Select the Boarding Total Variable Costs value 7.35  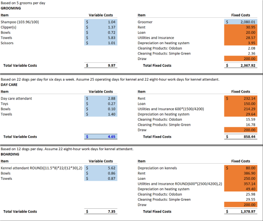101,212
